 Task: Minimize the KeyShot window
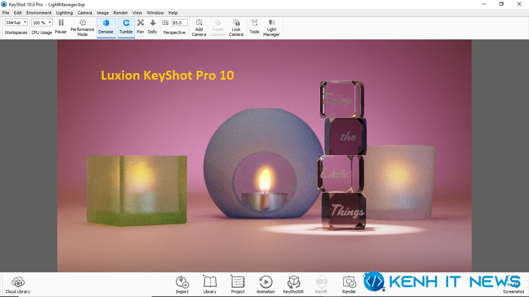[484, 4]
